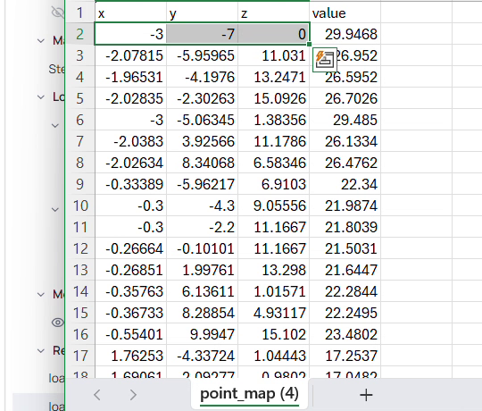The height and width of the screenshot is (411, 482).
Task: Select cell containing 8.34068
Action: (203, 163)
